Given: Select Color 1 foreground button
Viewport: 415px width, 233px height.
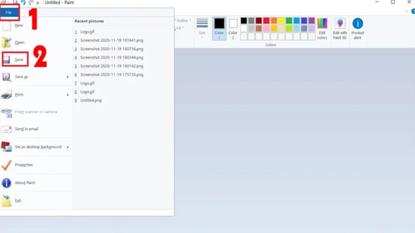Looking at the screenshot, I should click(x=219, y=28).
